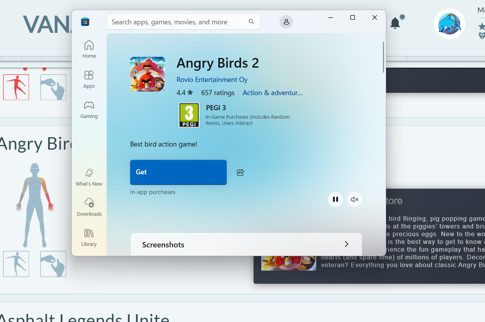The height and width of the screenshot is (322, 485).
Task: Expand the Screenshots section chevron
Action: point(346,244)
